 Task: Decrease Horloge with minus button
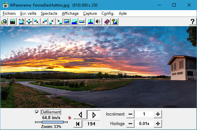131,123
